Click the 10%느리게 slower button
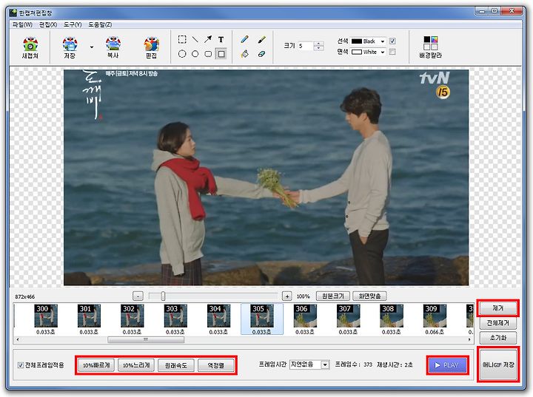Screen dimensions: 533x397 point(136,365)
